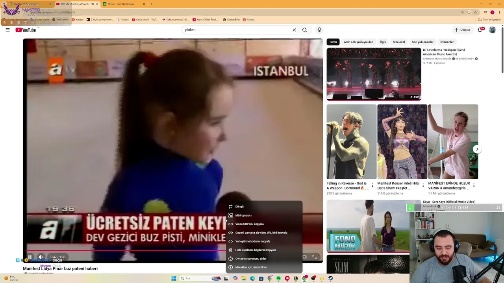Open BTS Performs "Hooligan" title link
504x283 pixels.
[x=444, y=52]
